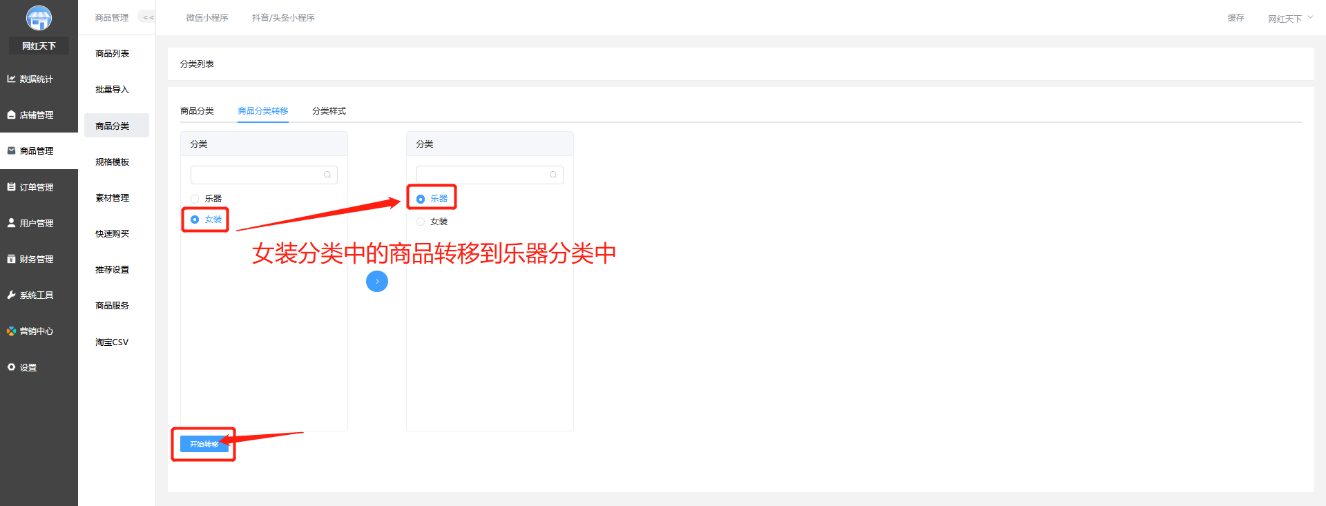1326x506 pixels.
Task: Click the 开始转移 button
Action: (204, 444)
